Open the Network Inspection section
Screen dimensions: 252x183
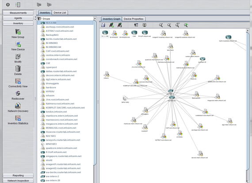[18, 181]
